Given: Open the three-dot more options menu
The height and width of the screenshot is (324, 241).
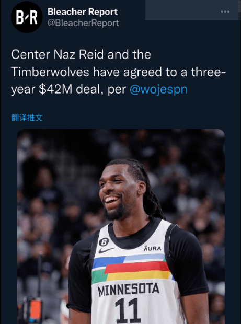Looking at the screenshot, I should (x=225, y=11).
